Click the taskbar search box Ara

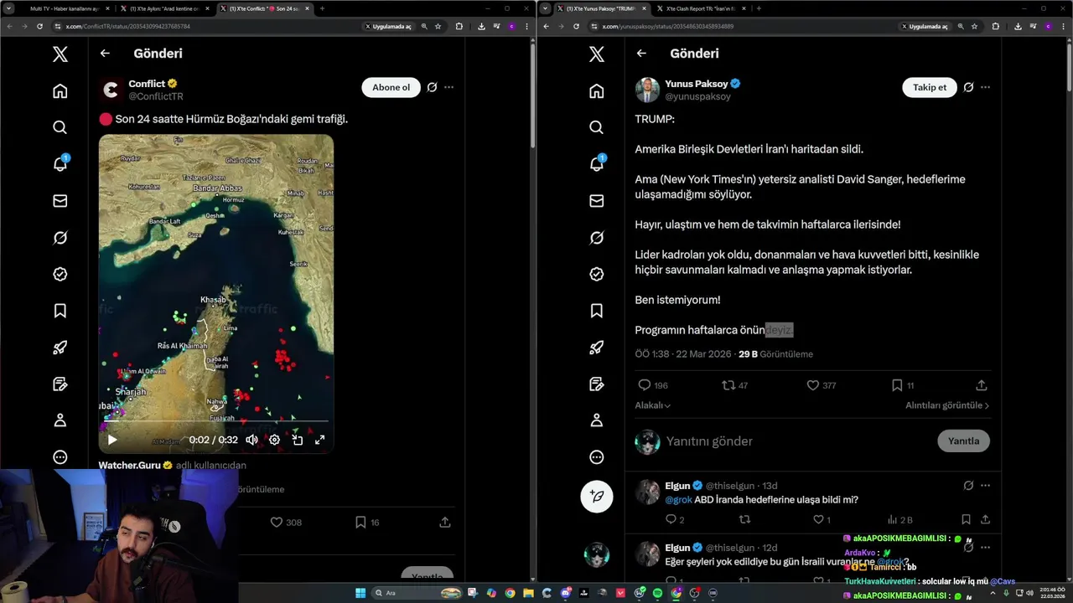pyautogui.click(x=417, y=593)
